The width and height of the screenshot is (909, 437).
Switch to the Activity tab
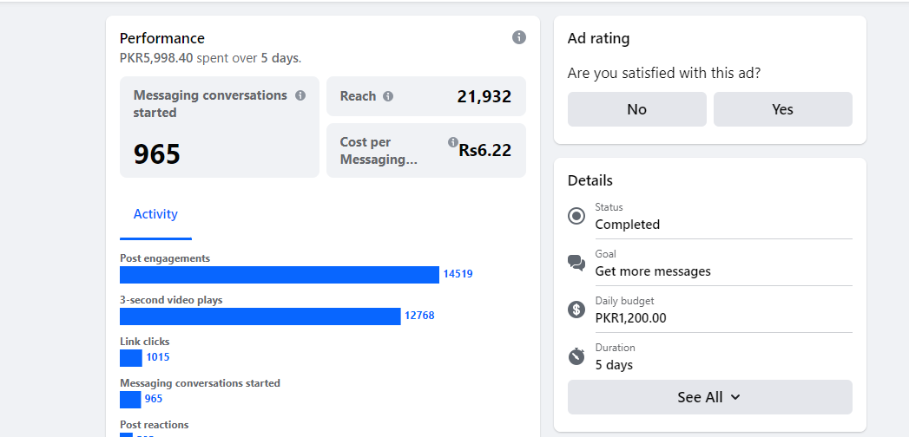[155, 214]
